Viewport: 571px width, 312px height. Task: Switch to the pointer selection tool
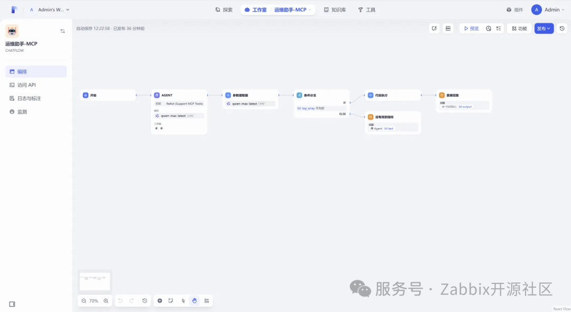coord(183,300)
